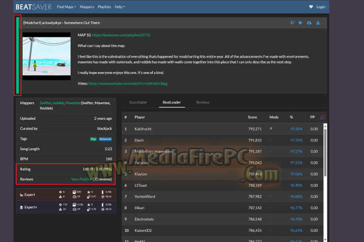Click the Score column header

(x=252, y=117)
